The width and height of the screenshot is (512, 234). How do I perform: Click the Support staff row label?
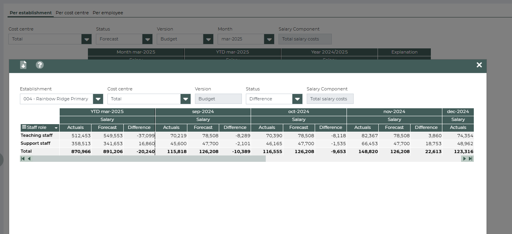point(35,144)
